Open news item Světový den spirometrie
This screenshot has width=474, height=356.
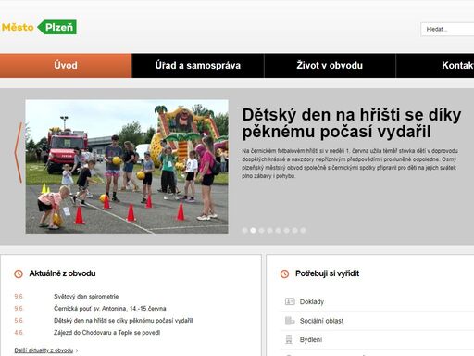tap(86, 297)
